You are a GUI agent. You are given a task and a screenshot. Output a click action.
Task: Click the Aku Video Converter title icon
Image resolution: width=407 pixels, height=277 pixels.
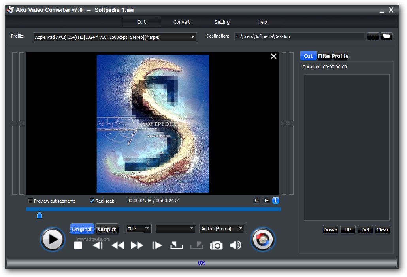[x=10, y=10]
